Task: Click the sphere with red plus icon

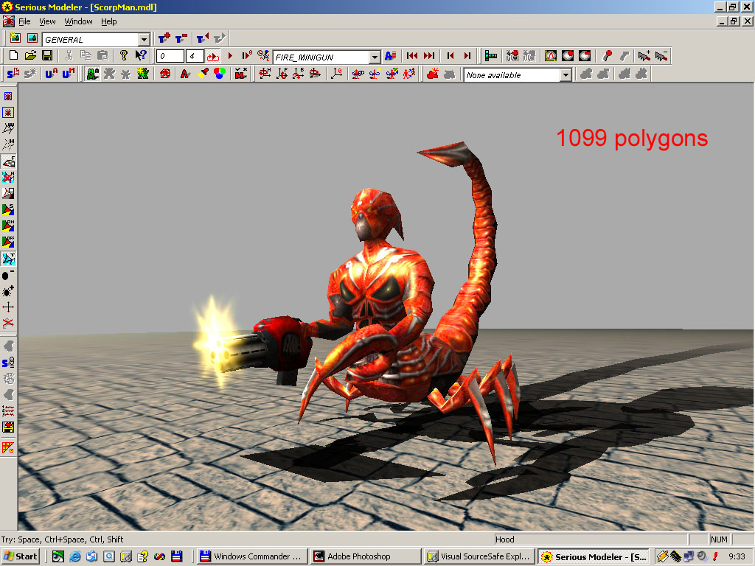Action: [568, 56]
